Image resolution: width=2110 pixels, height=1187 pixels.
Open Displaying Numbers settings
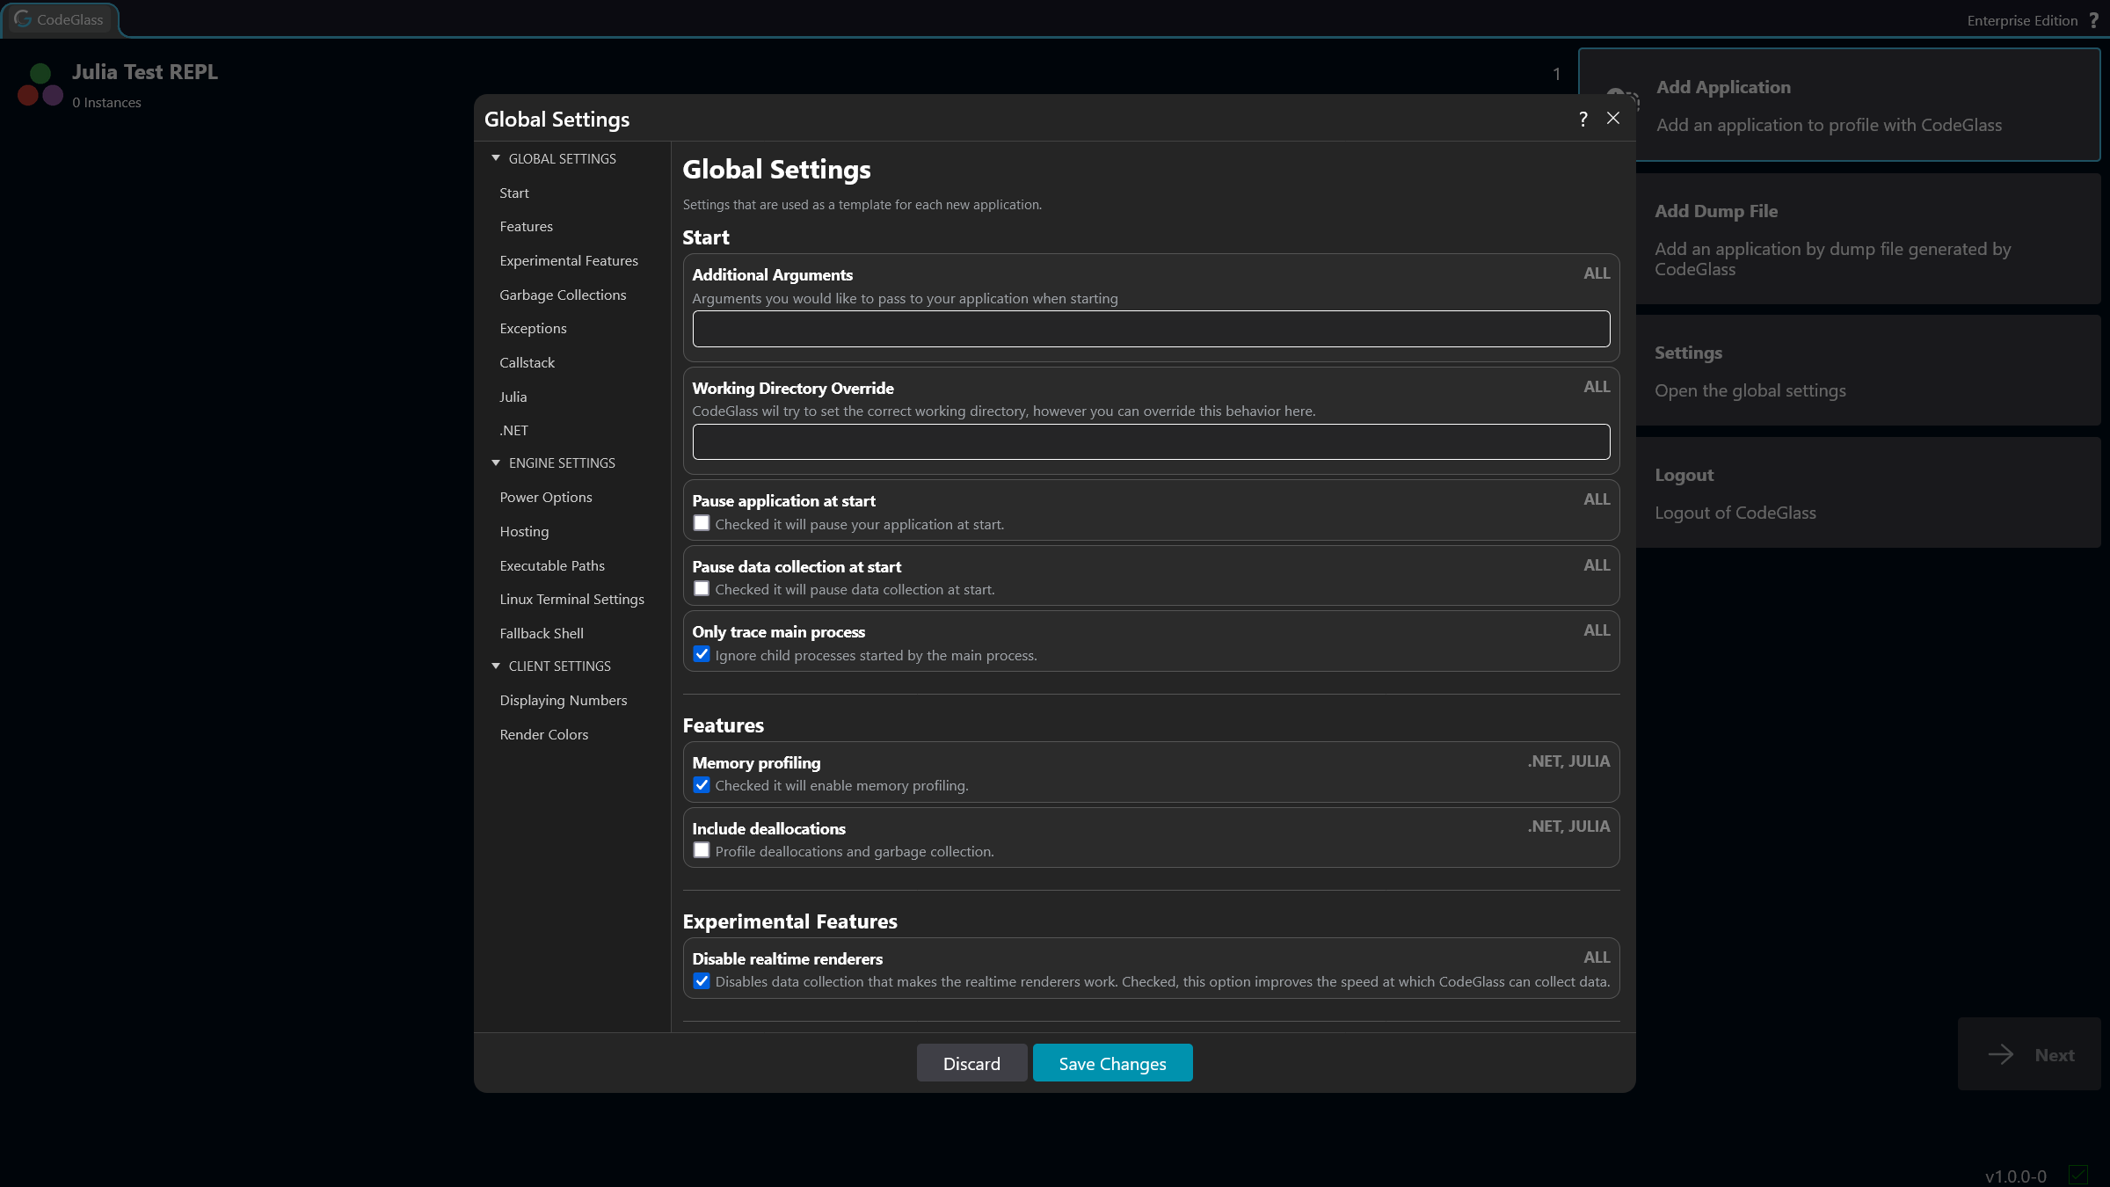click(563, 700)
